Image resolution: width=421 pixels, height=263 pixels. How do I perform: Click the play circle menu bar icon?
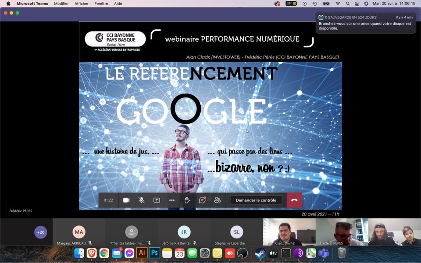pos(304,4)
